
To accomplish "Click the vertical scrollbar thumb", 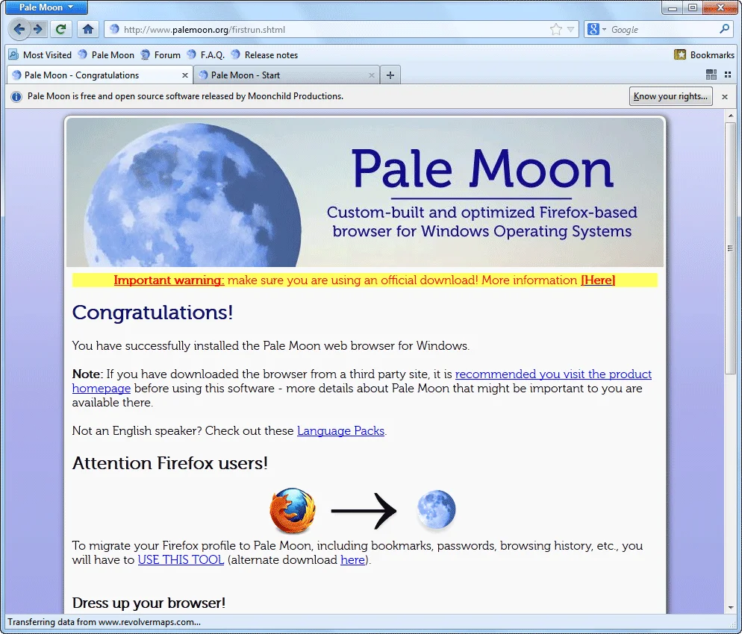I will pos(731,248).
